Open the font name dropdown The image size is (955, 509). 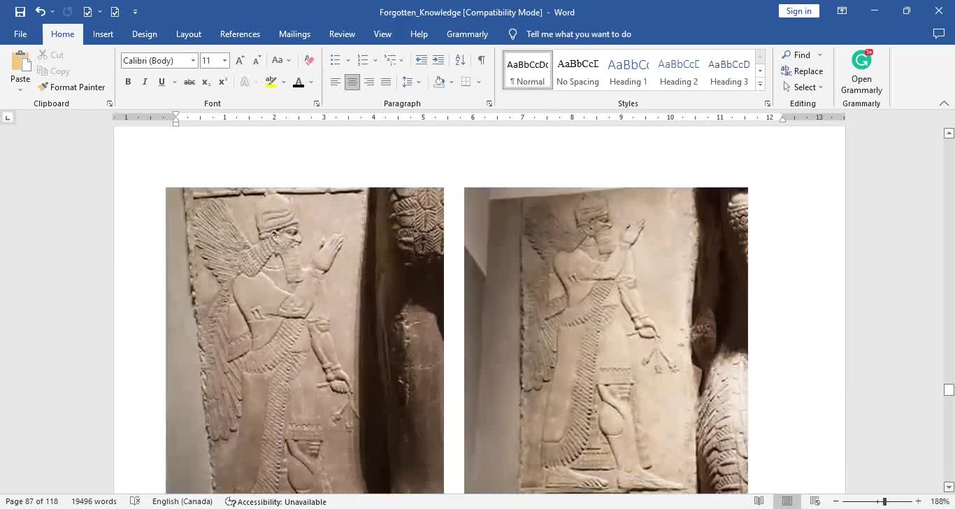193,61
